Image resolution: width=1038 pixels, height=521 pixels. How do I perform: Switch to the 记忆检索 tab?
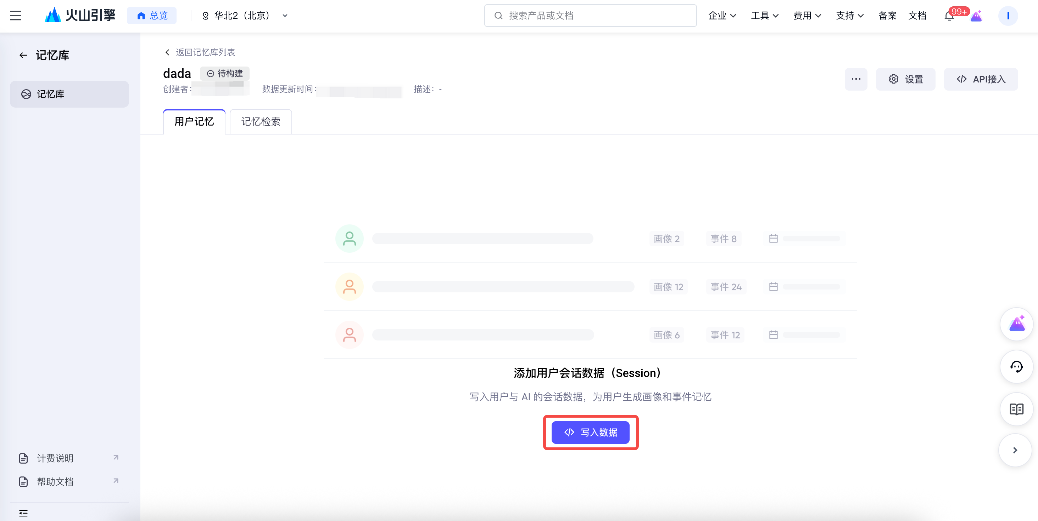click(260, 121)
